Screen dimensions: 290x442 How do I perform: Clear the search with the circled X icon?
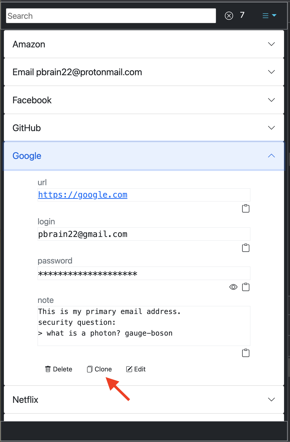click(x=229, y=16)
